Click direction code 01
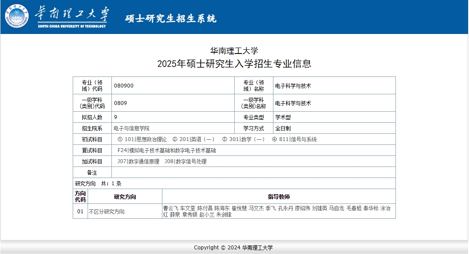469x254 pixels. coord(80,211)
